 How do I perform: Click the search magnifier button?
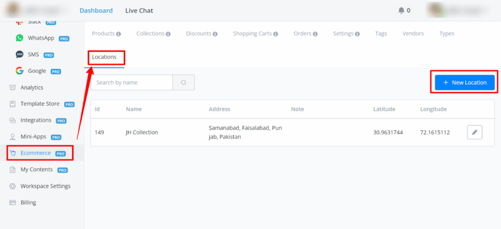(x=183, y=83)
